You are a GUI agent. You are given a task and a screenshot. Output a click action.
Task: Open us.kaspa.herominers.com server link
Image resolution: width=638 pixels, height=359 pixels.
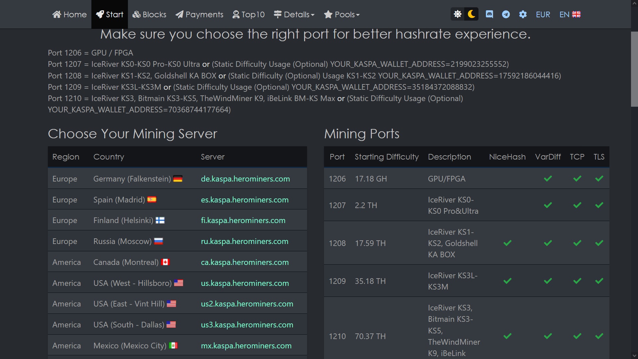[x=245, y=283]
